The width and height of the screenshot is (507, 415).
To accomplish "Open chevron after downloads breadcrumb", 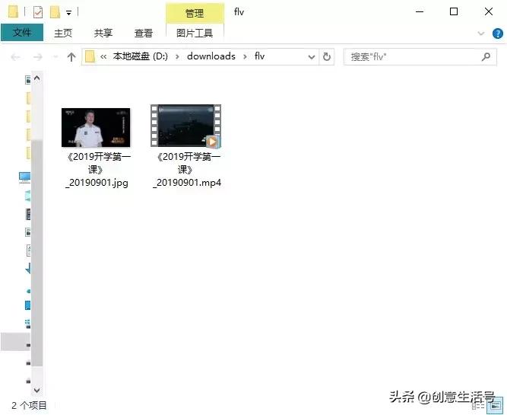I will [x=245, y=56].
